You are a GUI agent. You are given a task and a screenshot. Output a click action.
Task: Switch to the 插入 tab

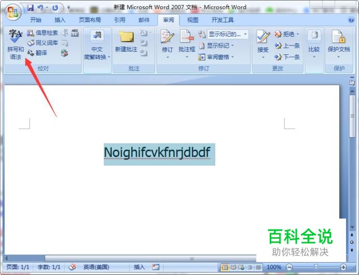(60, 20)
